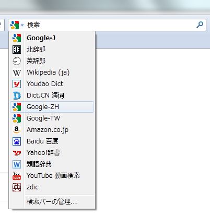210x217 pixels.
Task: Pick the 英辞郎 icon
Action: (17, 61)
